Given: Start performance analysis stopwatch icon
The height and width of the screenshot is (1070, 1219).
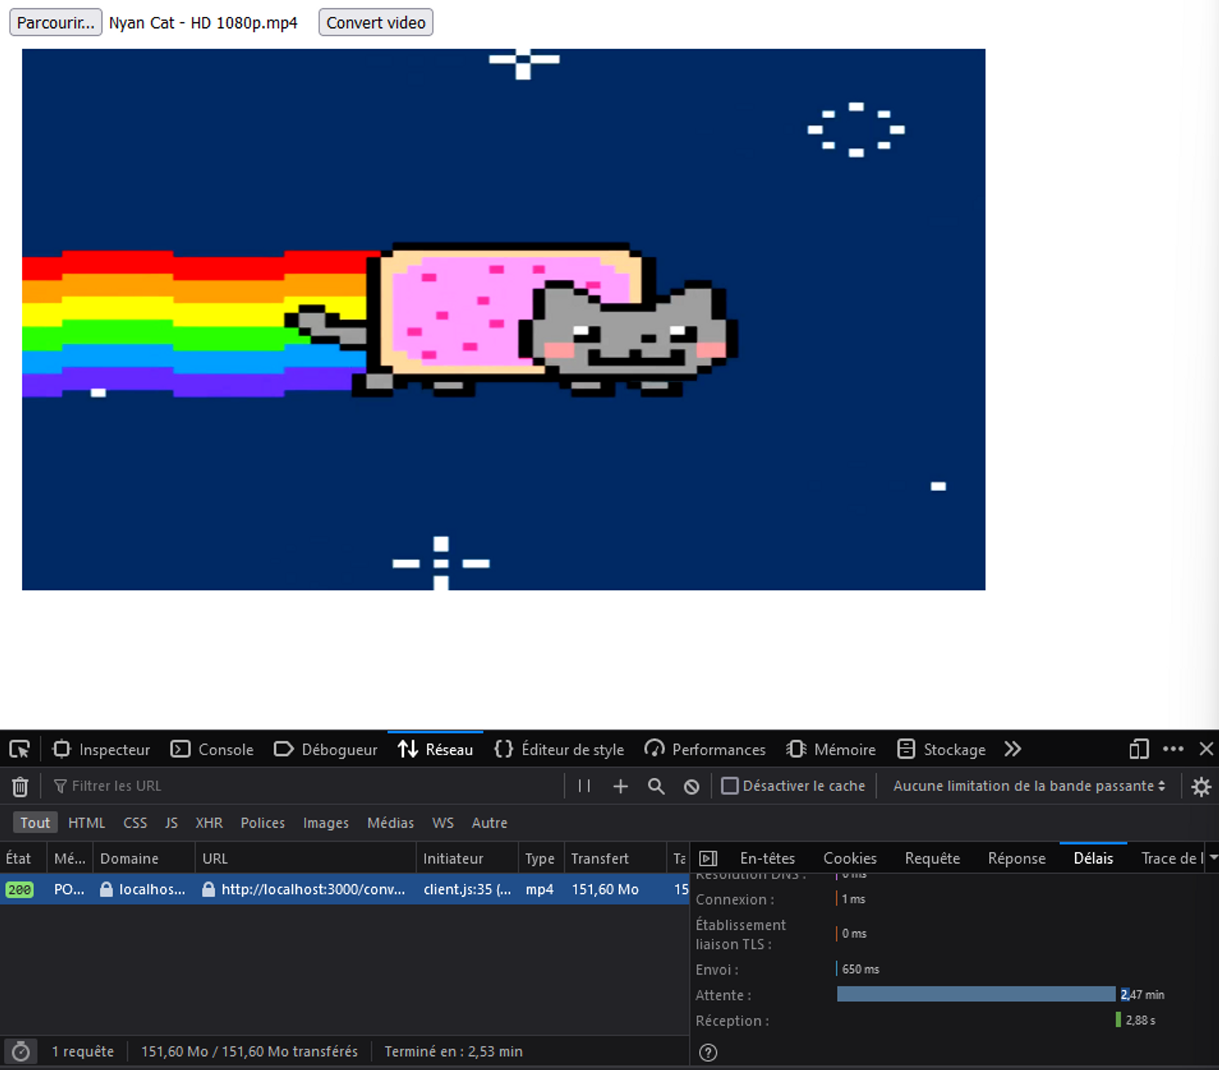Looking at the screenshot, I should click(21, 1052).
